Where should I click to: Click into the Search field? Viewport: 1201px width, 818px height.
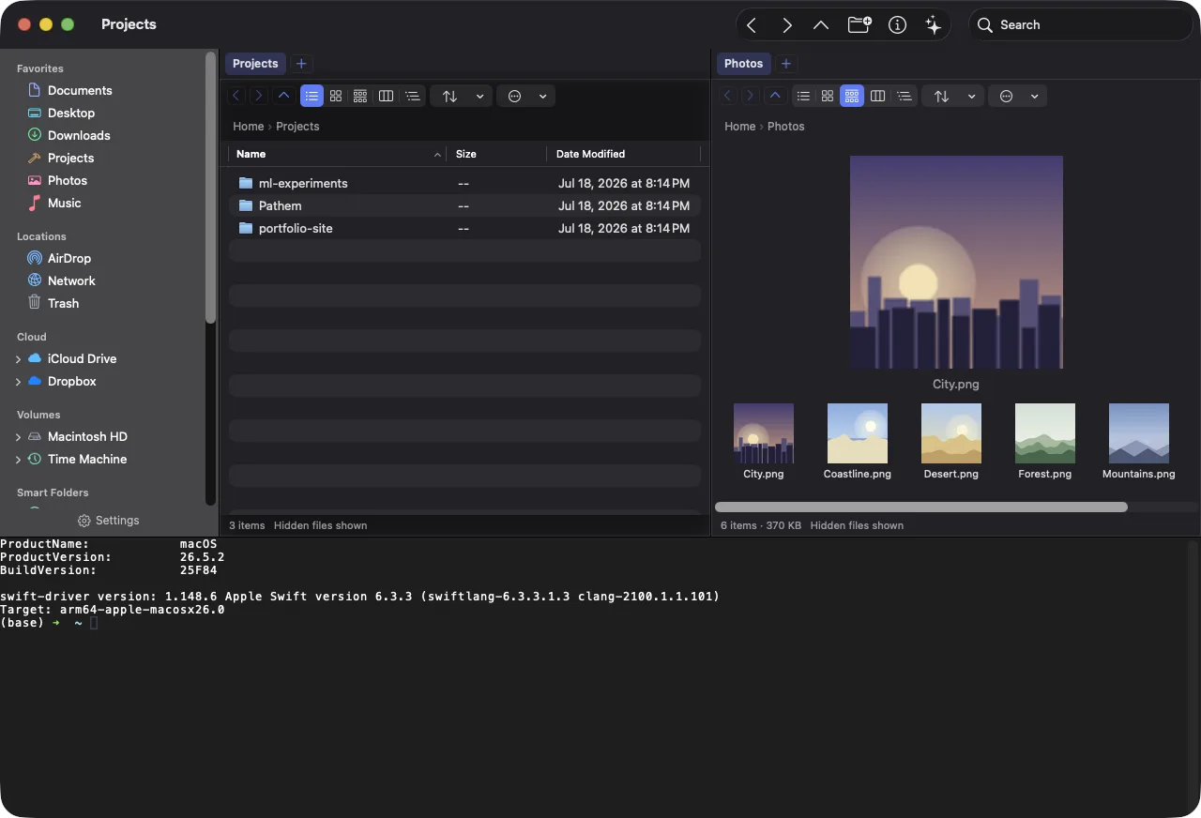tap(1081, 25)
